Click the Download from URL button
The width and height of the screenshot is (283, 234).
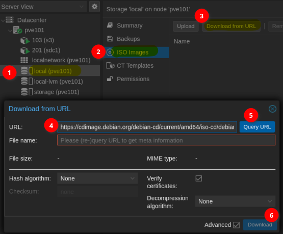click(x=231, y=27)
